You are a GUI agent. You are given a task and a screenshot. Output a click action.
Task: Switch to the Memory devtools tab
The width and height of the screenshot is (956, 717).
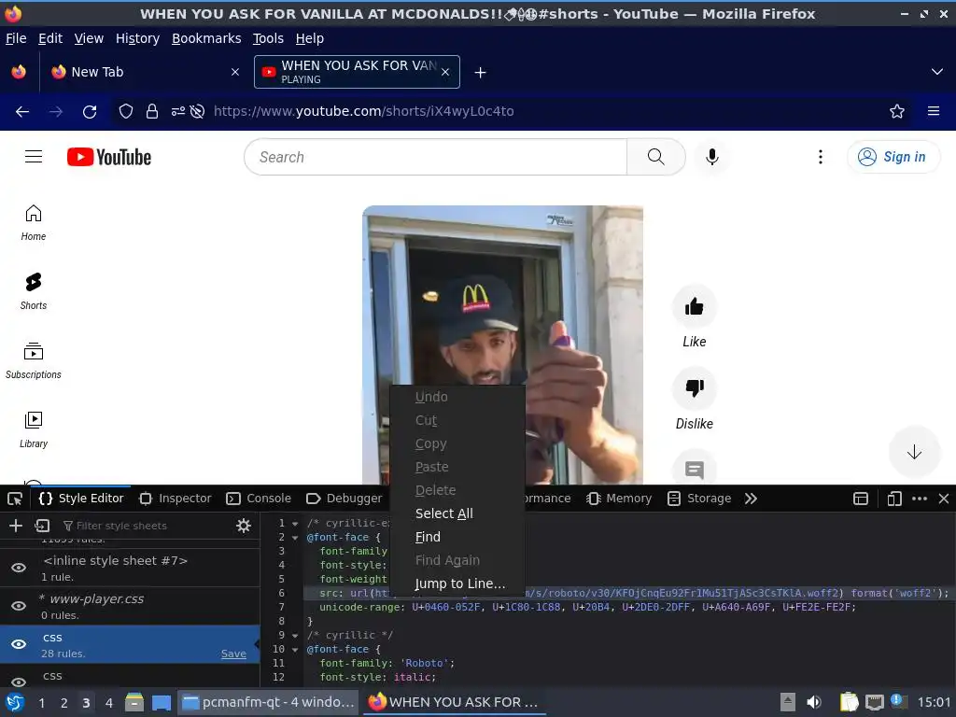pos(619,499)
